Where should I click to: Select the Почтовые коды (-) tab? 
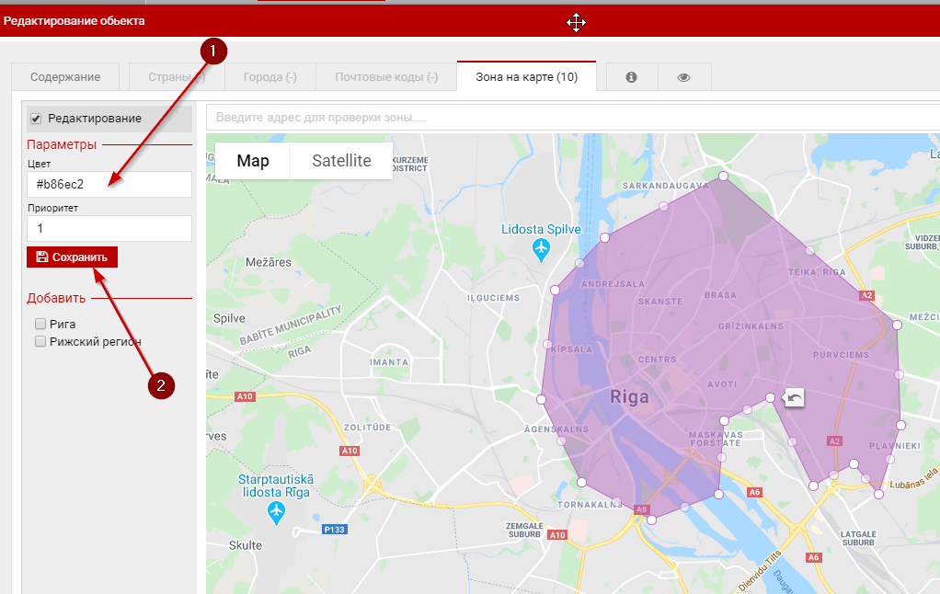click(385, 77)
